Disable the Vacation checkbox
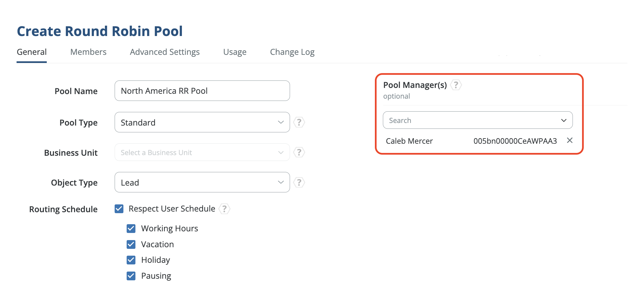 click(x=131, y=244)
